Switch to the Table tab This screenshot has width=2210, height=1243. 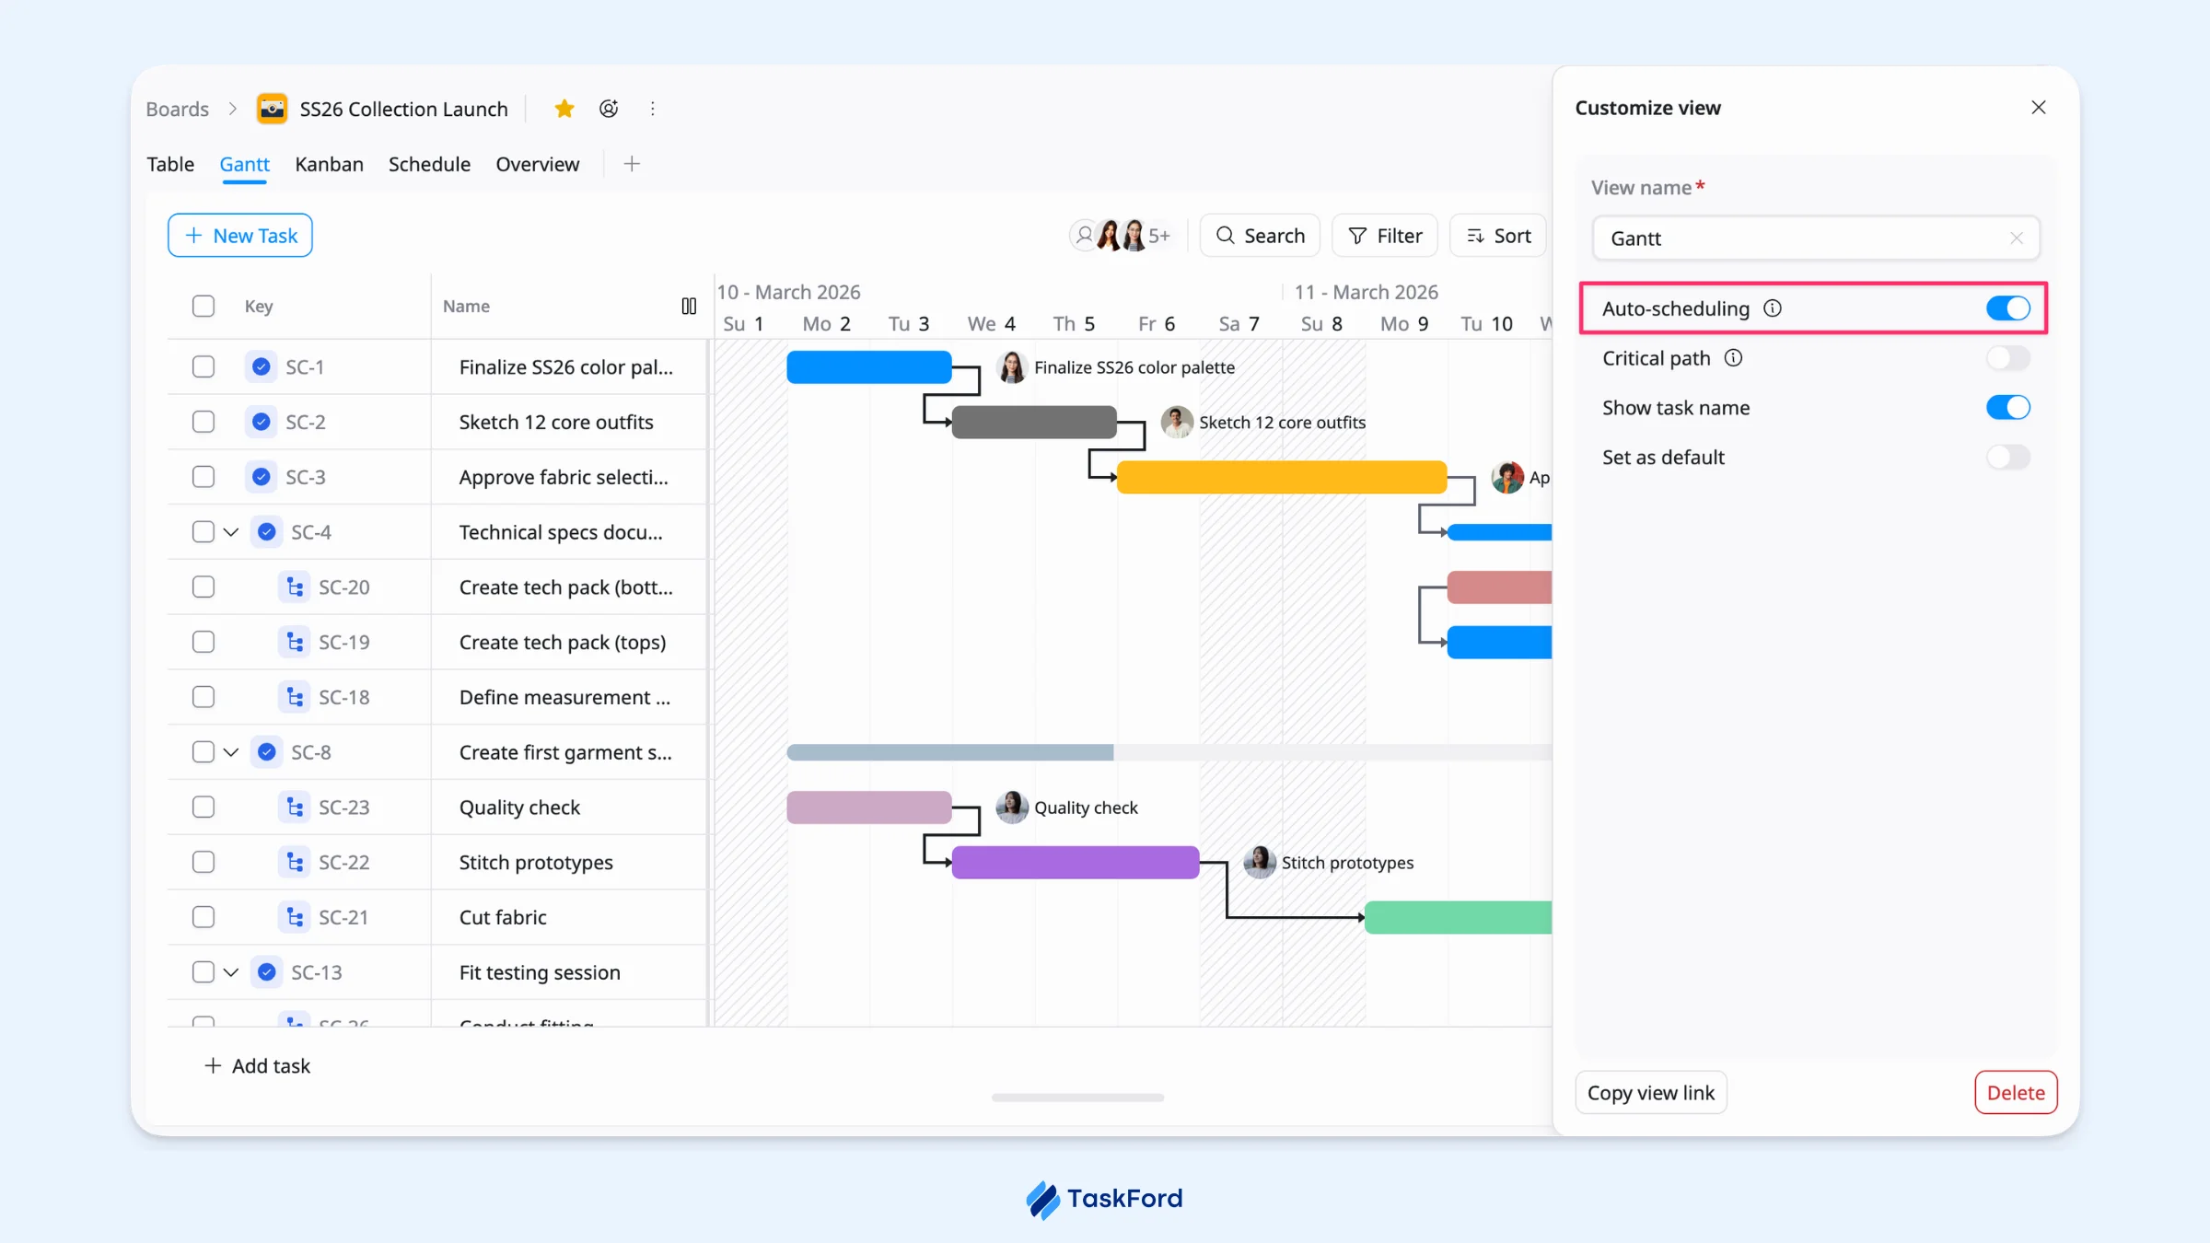coord(170,164)
